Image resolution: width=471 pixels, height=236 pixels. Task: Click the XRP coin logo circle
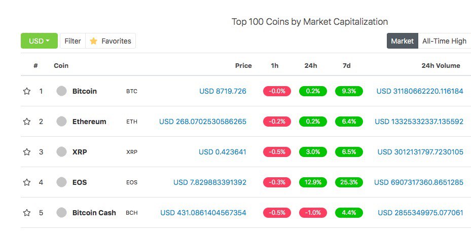[x=61, y=152]
